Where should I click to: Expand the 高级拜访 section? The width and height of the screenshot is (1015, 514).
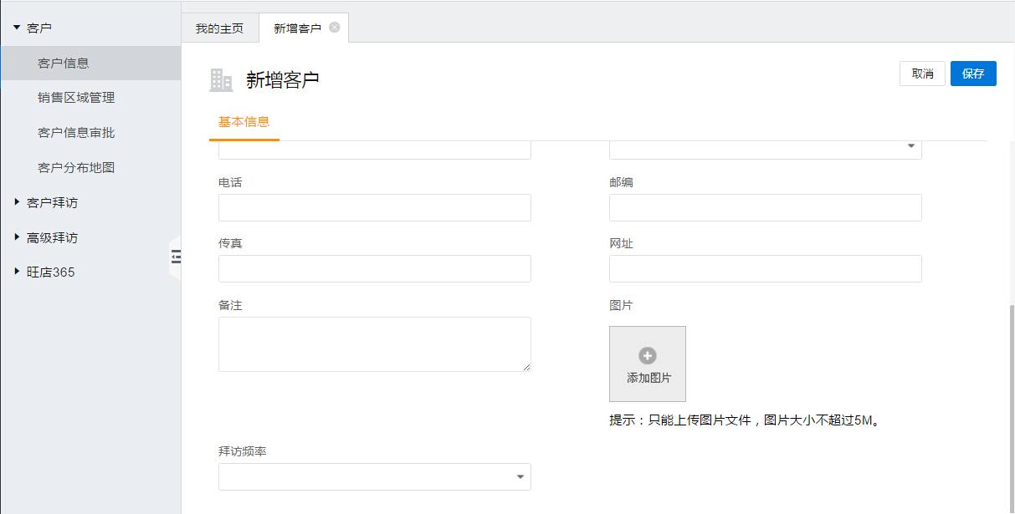[x=17, y=237]
